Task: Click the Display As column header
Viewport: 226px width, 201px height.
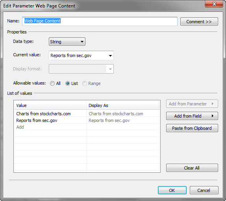Action: click(x=123, y=105)
